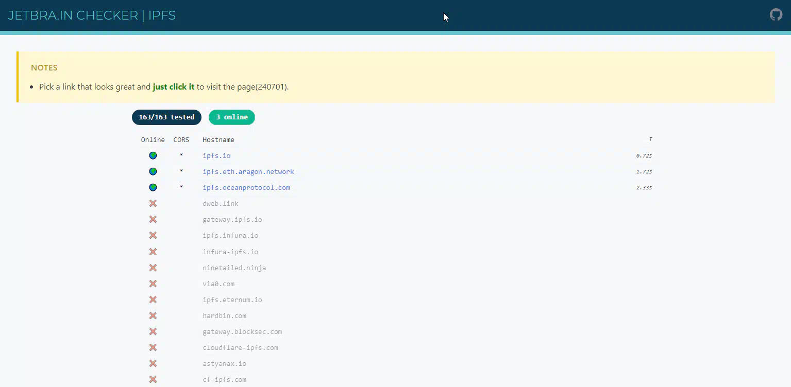This screenshot has width=791, height=387.
Task: Click the 'T' time column header
Action: coord(650,139)
